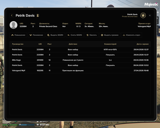This screenshot has width=160, height=128.
Task: Click the green health bar in the HUD
Action: [x=10, y=125]
